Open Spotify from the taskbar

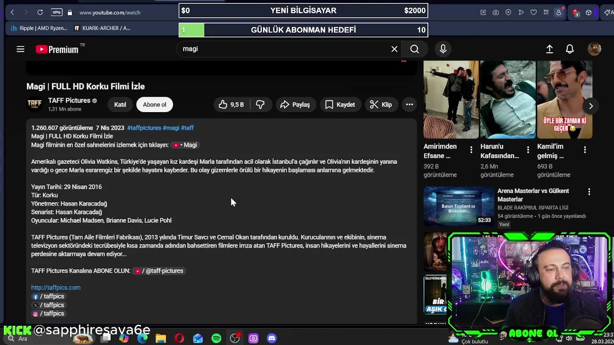tap(216, 339)
